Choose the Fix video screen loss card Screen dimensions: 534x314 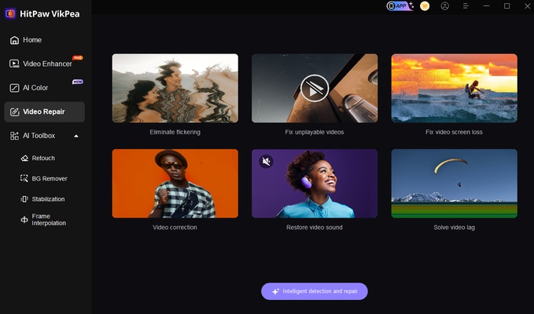454,89
